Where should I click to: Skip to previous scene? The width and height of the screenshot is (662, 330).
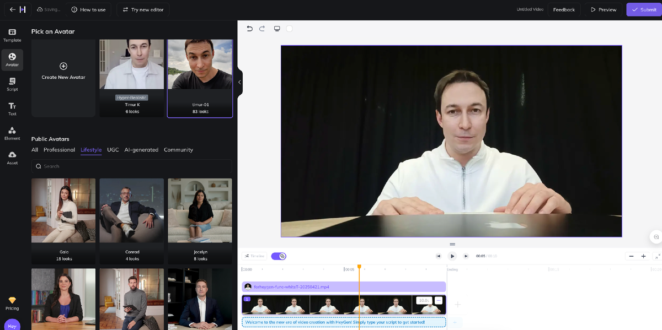439,256
